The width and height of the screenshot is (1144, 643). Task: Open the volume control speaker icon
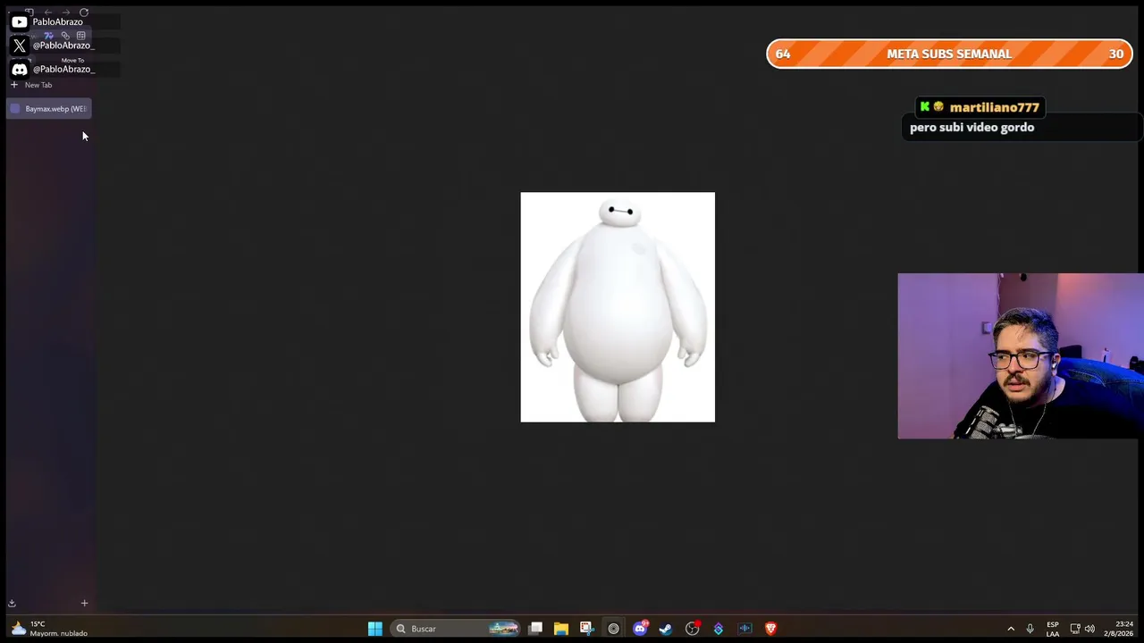tap(1089, 629)
